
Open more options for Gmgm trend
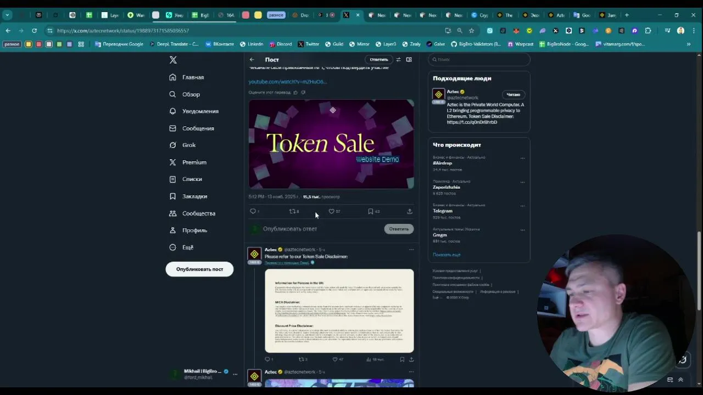coord(522,230)
